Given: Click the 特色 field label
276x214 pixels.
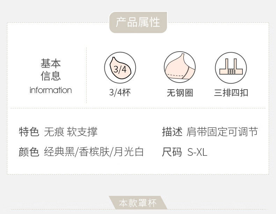Looking at the screenshot, I should coord(29,132).
